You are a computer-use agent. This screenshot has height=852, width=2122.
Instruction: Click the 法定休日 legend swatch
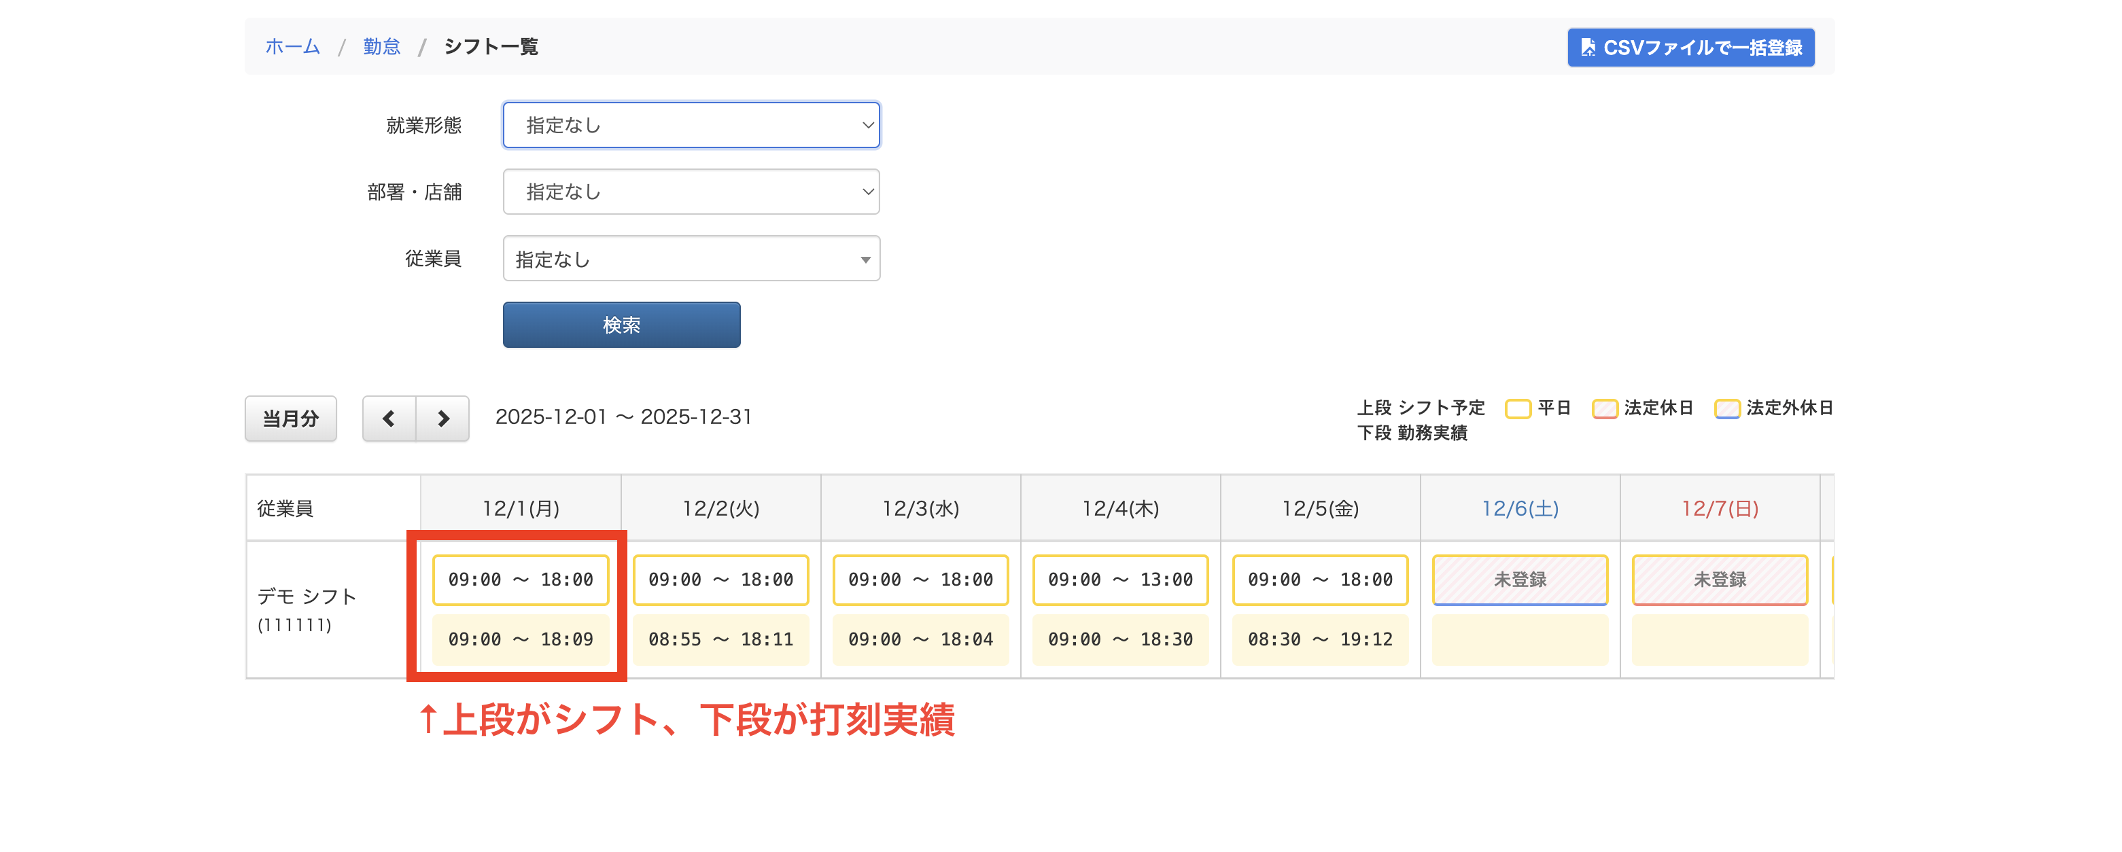[1605, 409]
